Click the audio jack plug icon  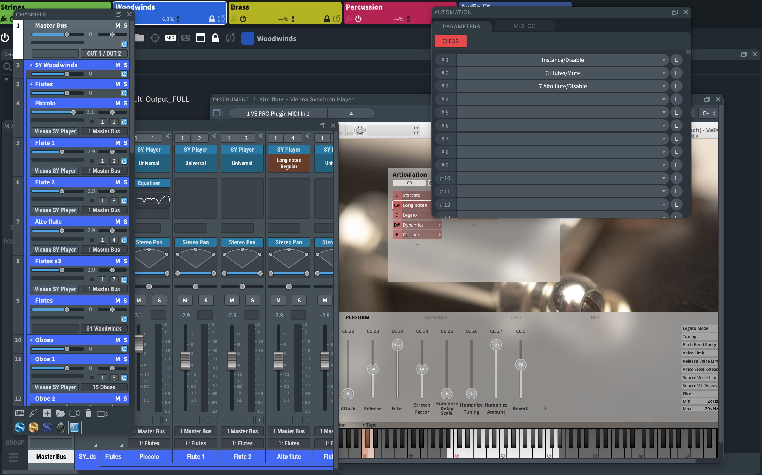pos(33,413)
